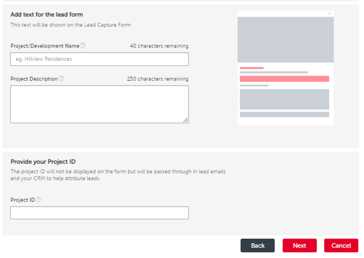Click inside the Project/Development Name field
This screenshot has width=364, height=258.
coord(99,59)
